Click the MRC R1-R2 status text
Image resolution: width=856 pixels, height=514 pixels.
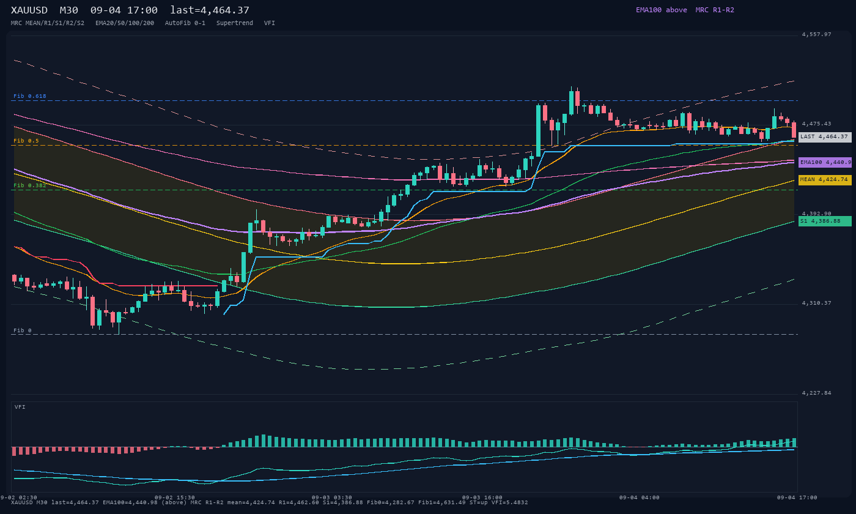(715, 10)
